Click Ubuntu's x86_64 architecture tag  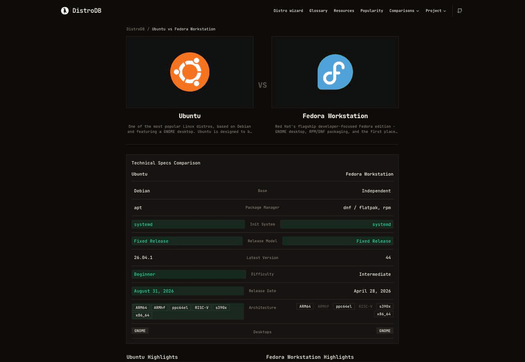pos(142,315)
